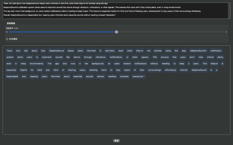Click the "miss" word chip
This screenshot has height=145, width=233.
(201, 57)
